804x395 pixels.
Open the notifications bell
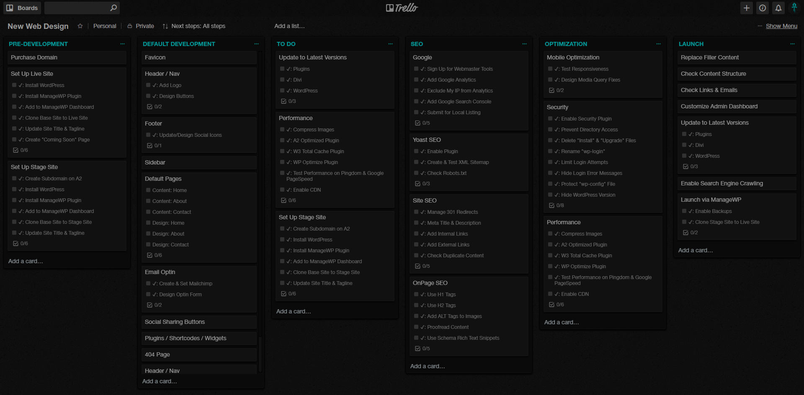778,8
